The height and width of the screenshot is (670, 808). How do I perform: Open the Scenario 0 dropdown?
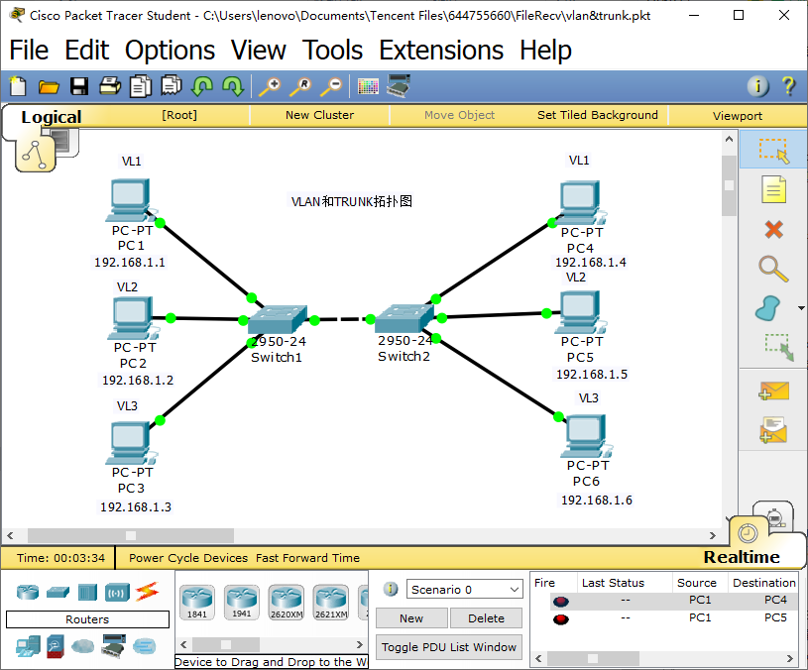tap(464, 589)
